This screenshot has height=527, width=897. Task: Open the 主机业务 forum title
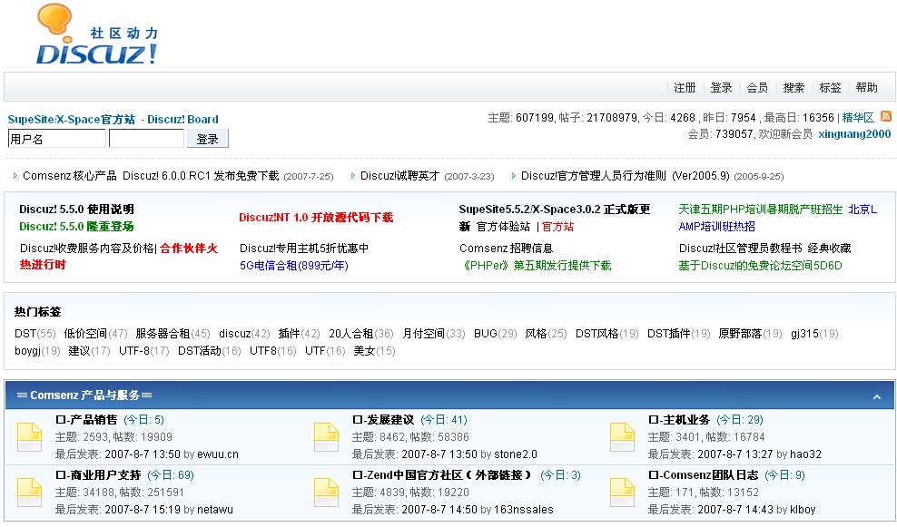(x=679, y=420)
